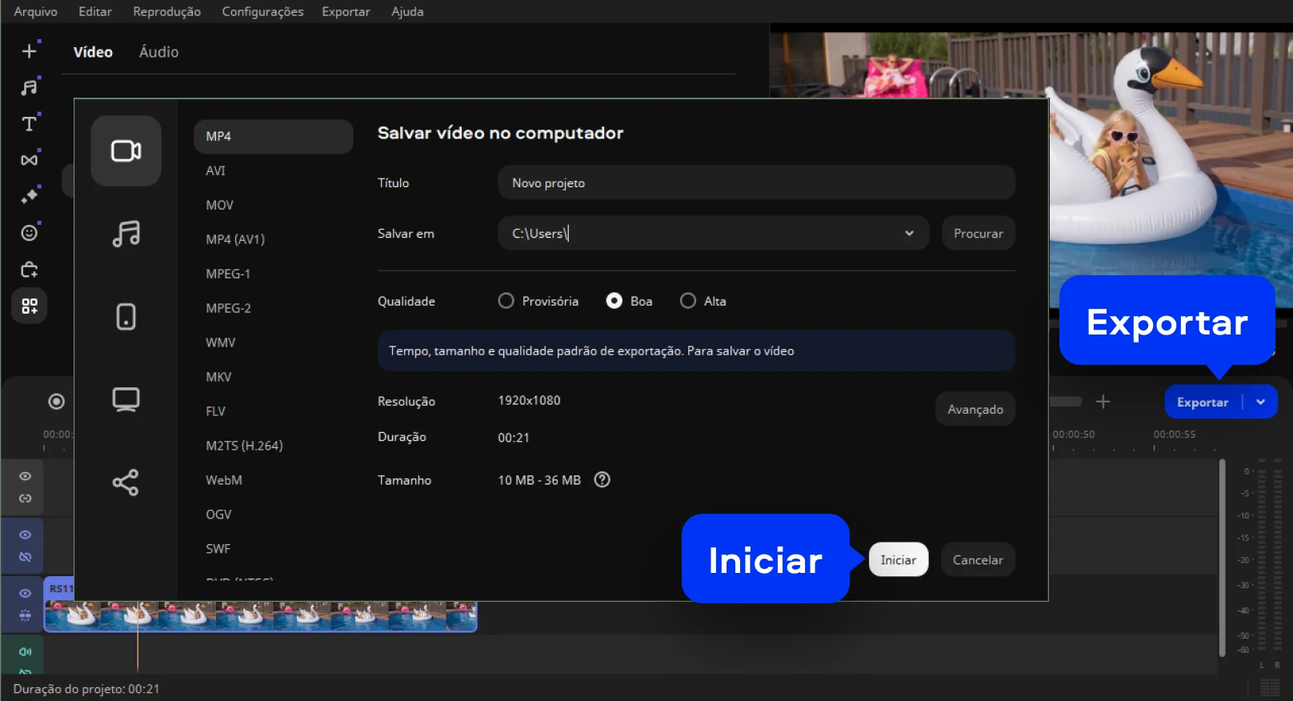Open the Editar menu

coord(95,11)
